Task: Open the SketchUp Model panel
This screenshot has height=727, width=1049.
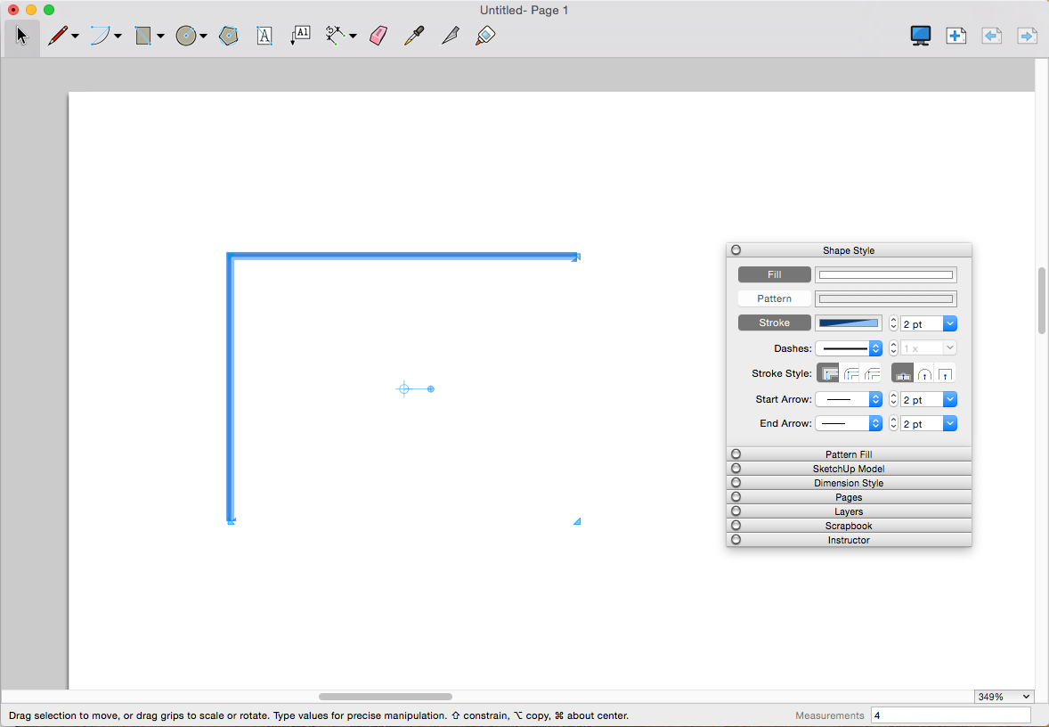Action: click(848, 469)
